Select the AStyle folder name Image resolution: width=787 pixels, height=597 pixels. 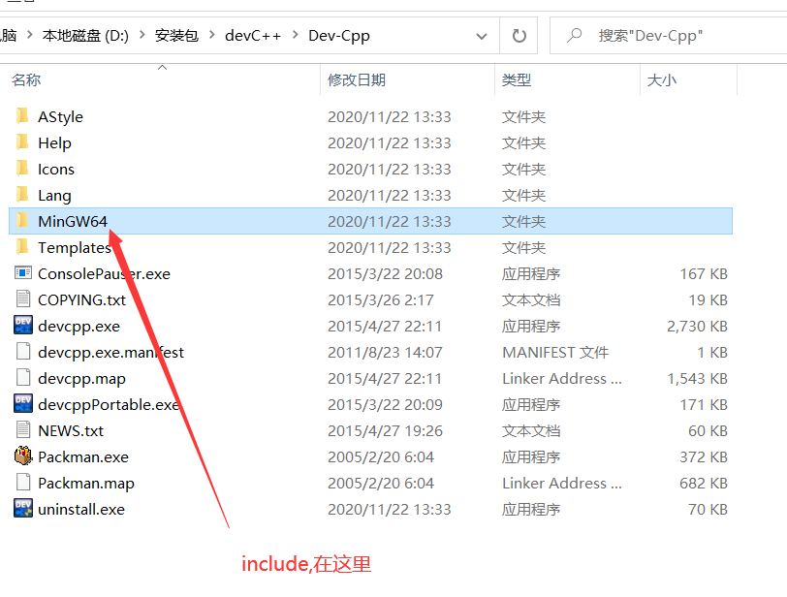61,117
